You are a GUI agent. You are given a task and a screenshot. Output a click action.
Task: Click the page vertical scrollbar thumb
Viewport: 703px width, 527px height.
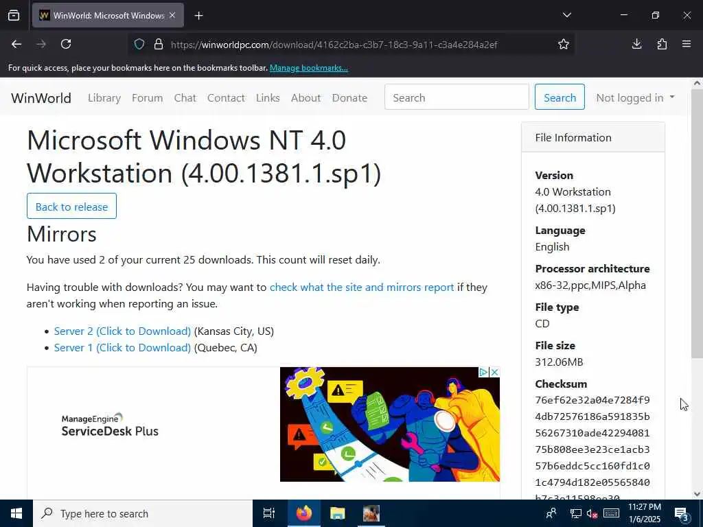tap(696, 223)
